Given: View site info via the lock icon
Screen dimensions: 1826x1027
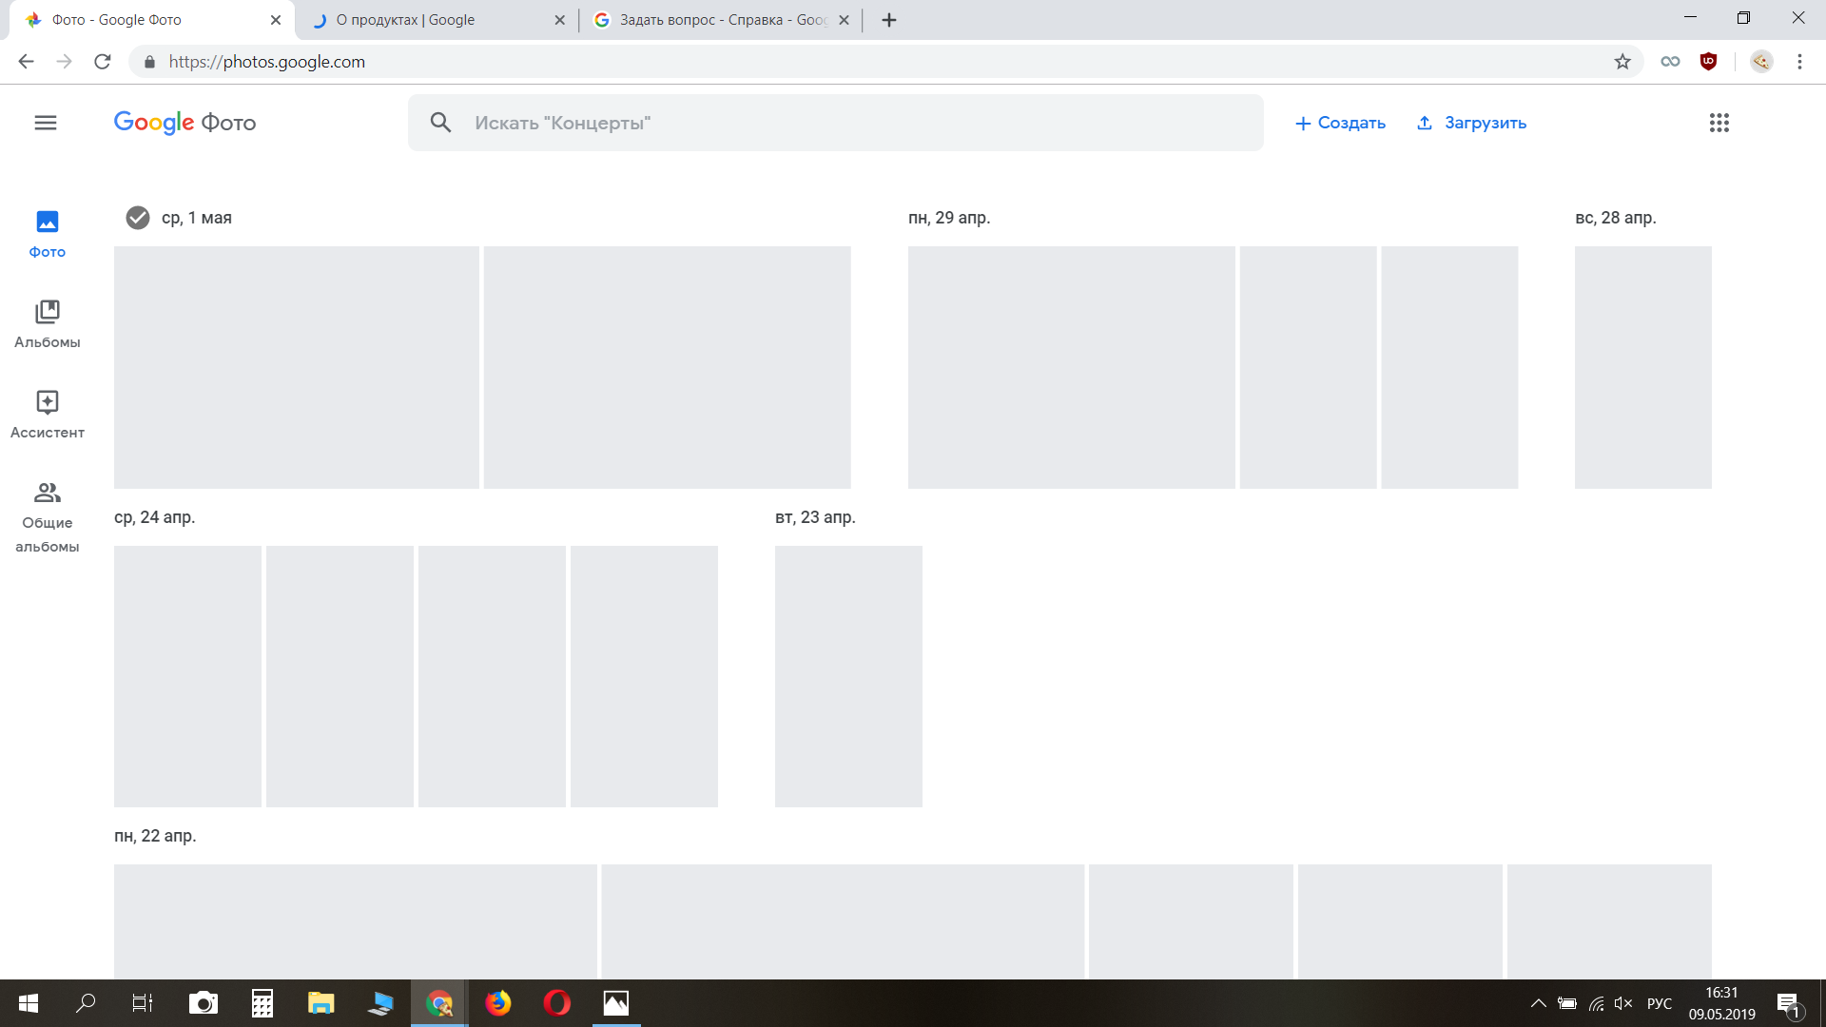Looking at the screenshot, I should click(149, 62).
